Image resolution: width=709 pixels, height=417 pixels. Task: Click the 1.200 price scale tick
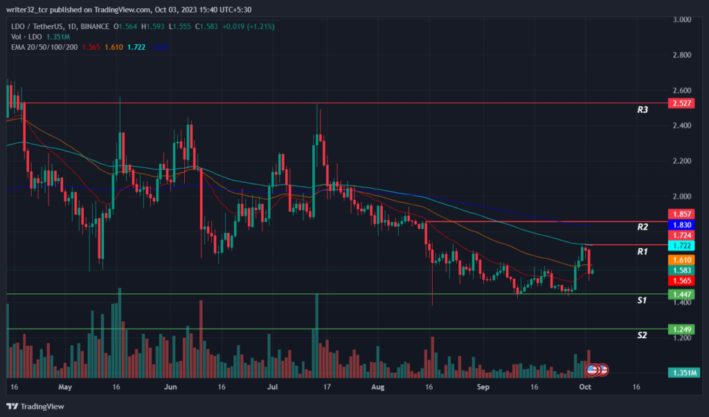(682, 338)
